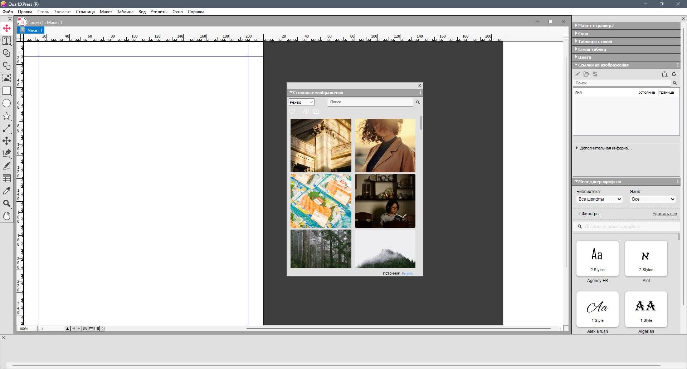Viewport: 687px width, 369px height.
Task: Click the relink arrows icon in image links panel
Action: (x=595, y=74)
